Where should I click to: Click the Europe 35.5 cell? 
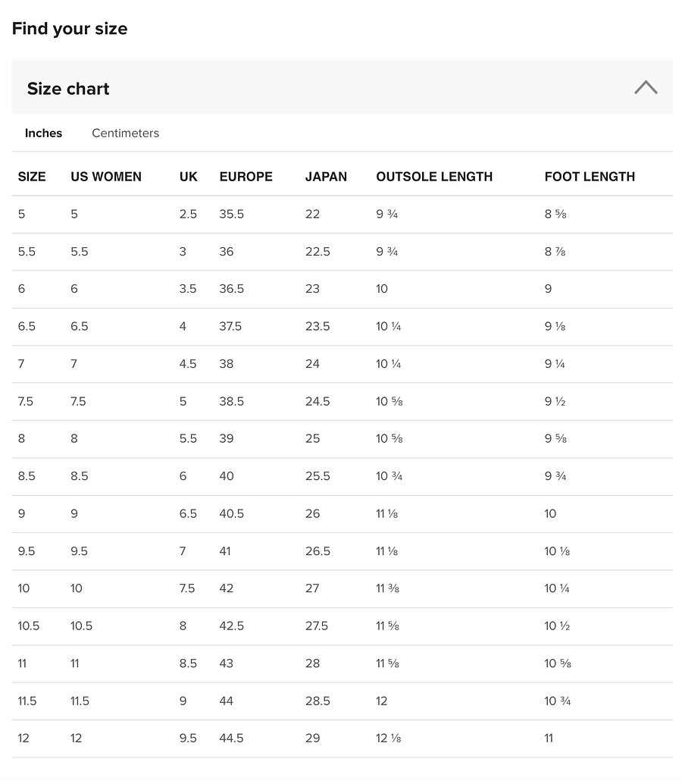(x=231, y=214)
